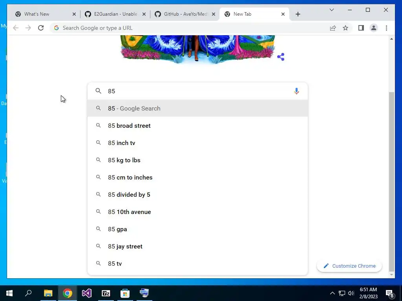
Task: Close the E2Guardian tab
Action: coord(144,14)
